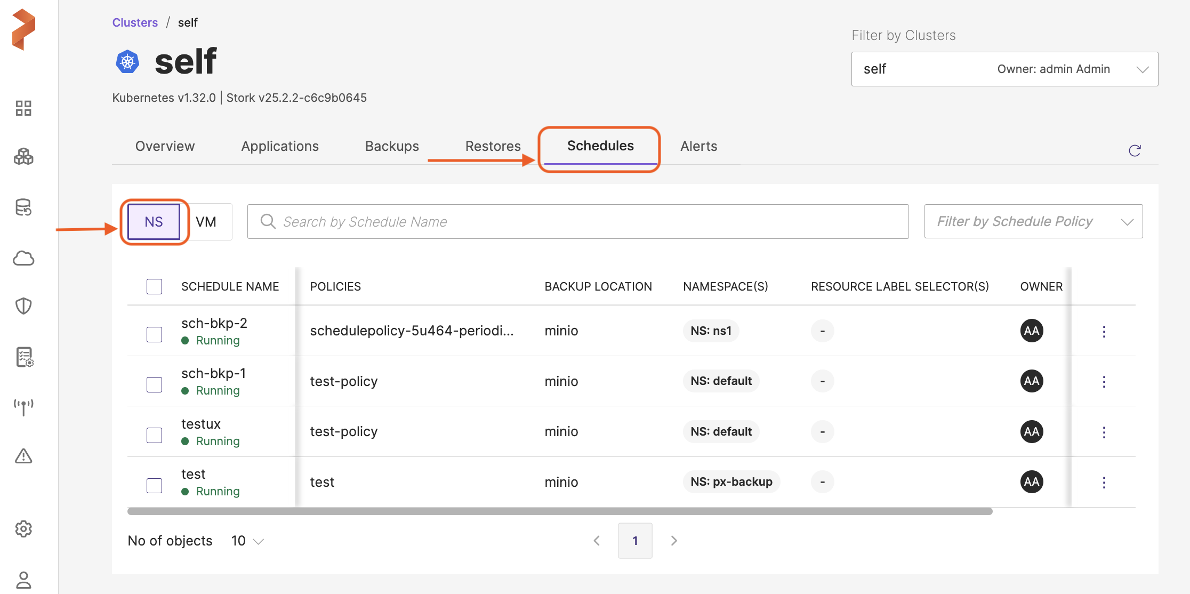Viewport: 1190px width, 594px height.
Task: Click the alerts triangle icon in sidebar
Action: point(23,456)
